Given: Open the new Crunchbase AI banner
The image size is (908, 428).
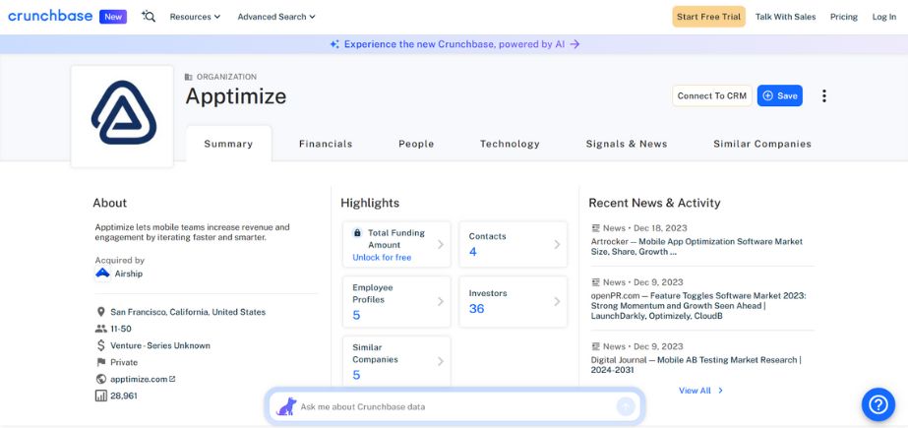Looking at the screenshot, I should point(454,44).
